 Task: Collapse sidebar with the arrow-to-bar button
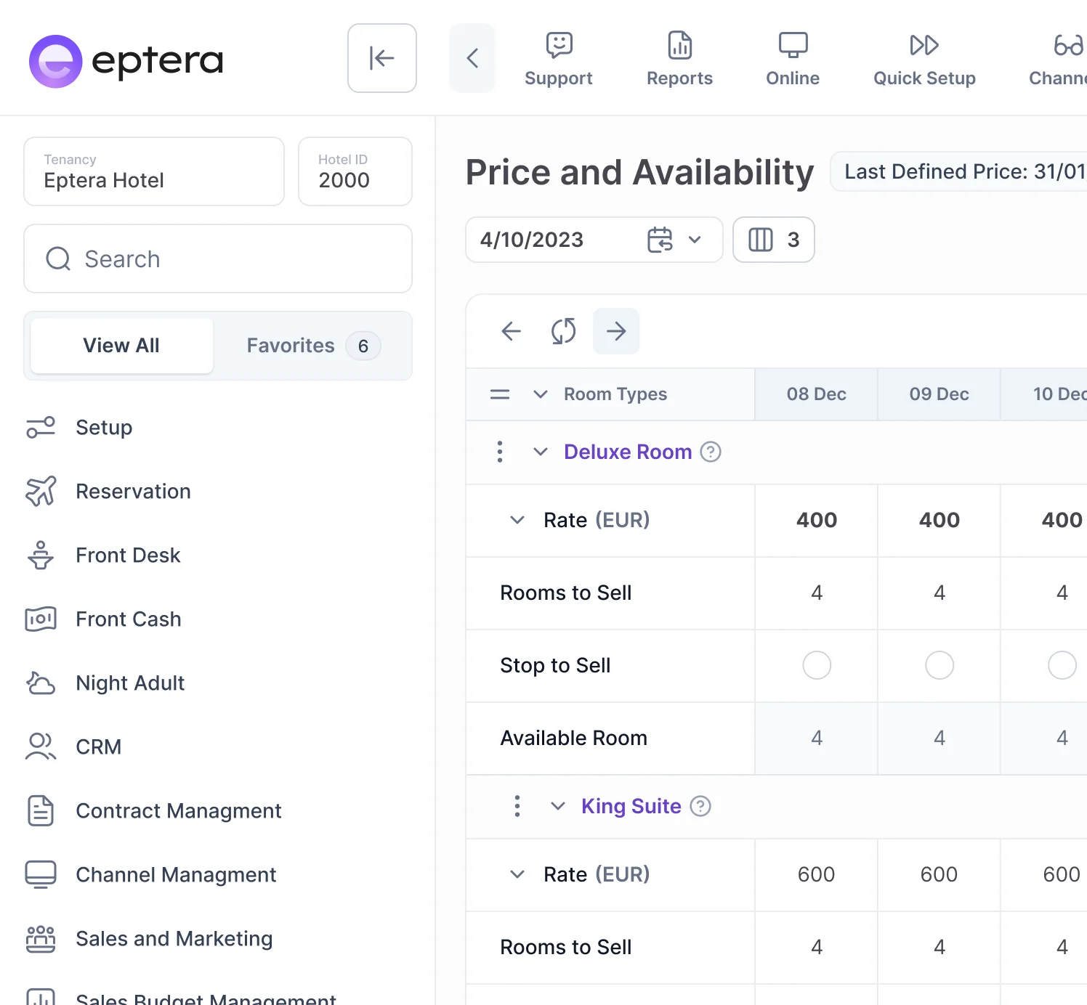(382, 58)
